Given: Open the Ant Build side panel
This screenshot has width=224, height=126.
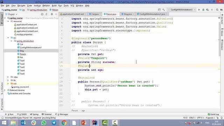Looking at the screenshot, I should click(x=222, y=19).
